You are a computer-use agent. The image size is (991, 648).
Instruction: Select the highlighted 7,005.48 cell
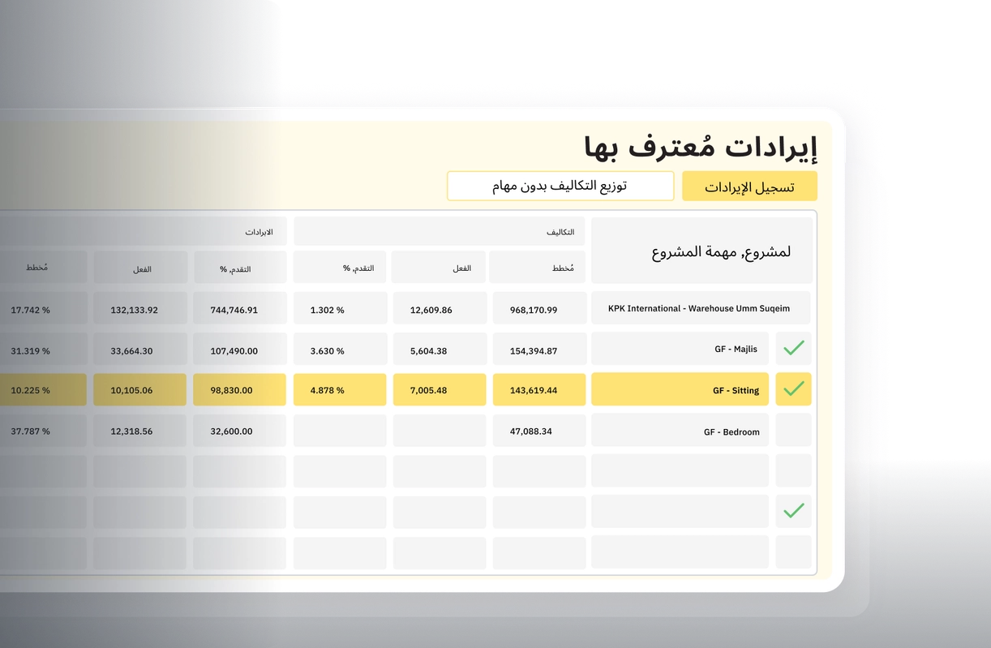coord(440,389)
